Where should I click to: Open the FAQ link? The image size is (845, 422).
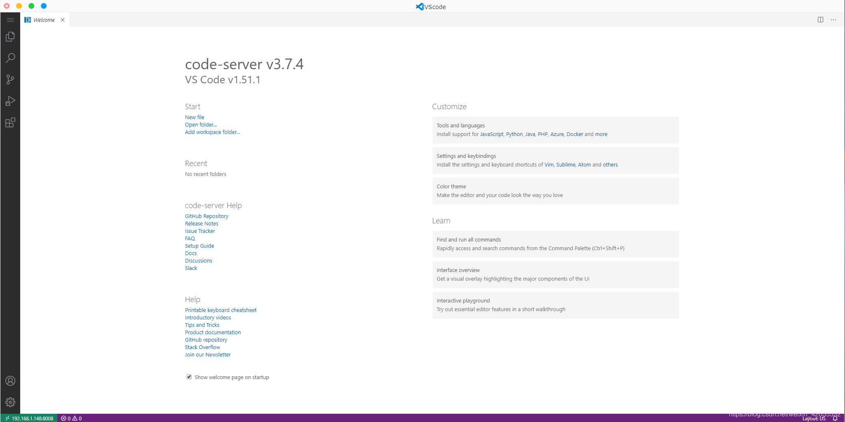coord(190,239)
